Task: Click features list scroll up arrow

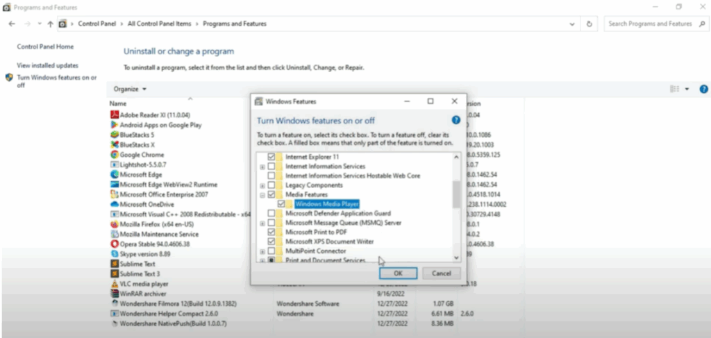Action: 456,156
